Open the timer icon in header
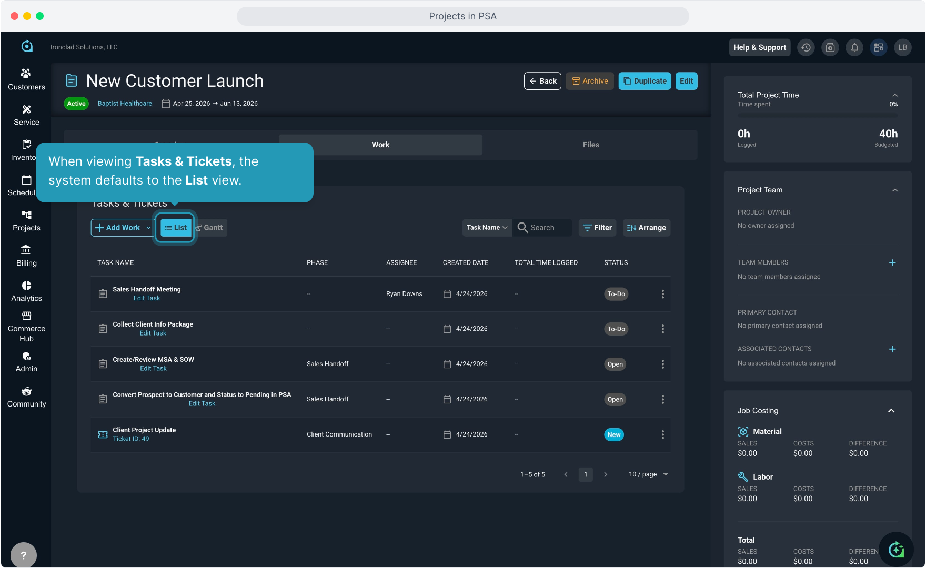926x568 pixels. 830,47
